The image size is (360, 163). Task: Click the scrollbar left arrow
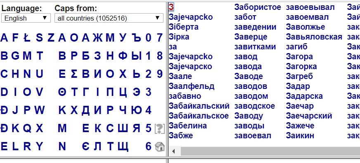pos(174,151)
